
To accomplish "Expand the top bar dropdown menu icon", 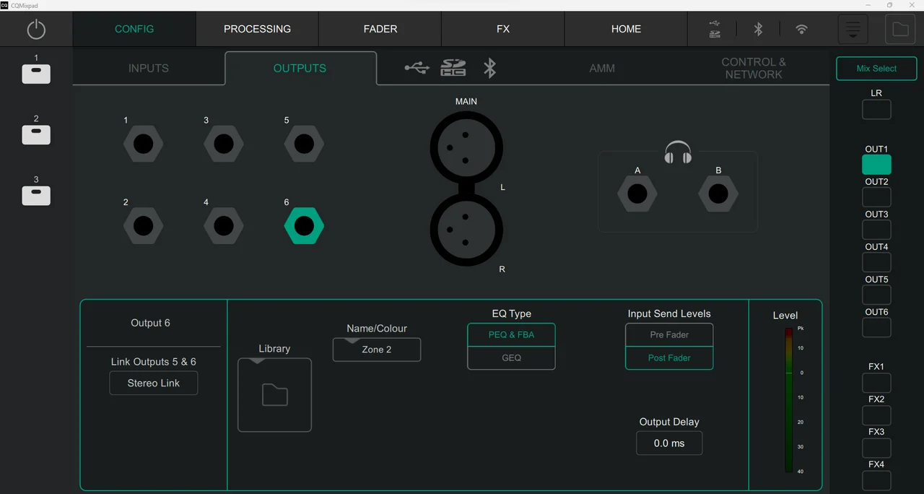I will pos(853,30).
